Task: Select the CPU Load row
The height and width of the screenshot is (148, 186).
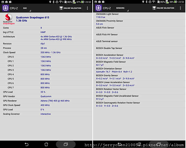Action: click(46, 92)
